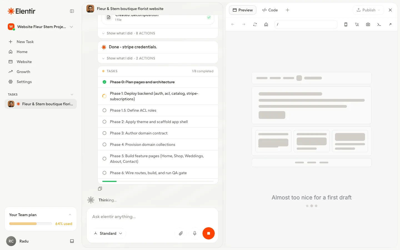Open the inbox icon next to Radu
This screenshot has height=250, width=400.
(x=72, y=241)
